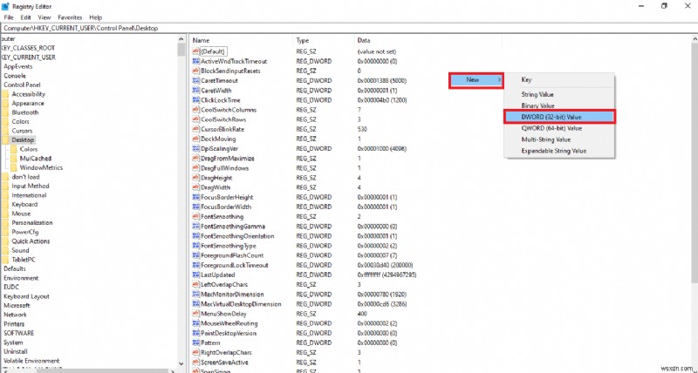Click the CursorBlinkRate string icon
The width and height of the screenshot is (698, 373).
click(195, 129)
